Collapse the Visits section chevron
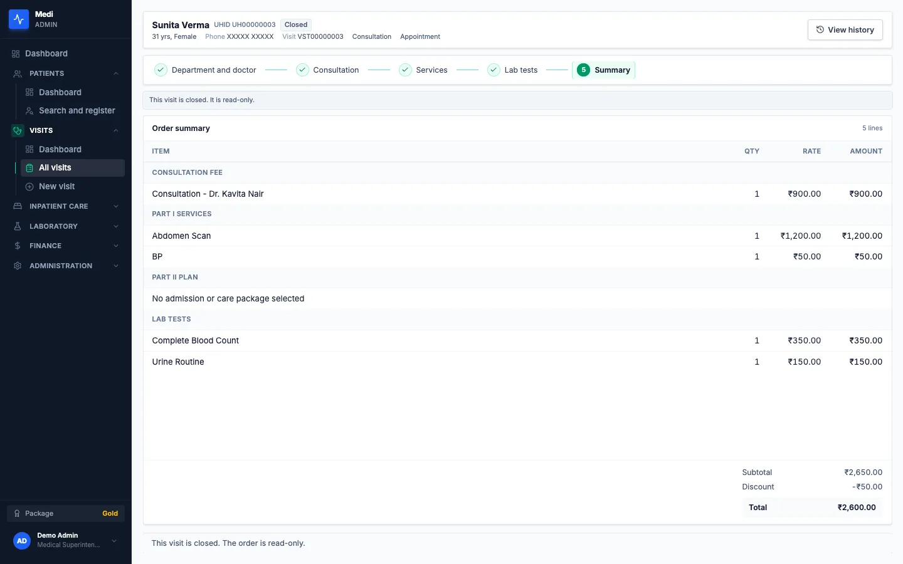Screen dimensions: 903x564 click(116, 130)
